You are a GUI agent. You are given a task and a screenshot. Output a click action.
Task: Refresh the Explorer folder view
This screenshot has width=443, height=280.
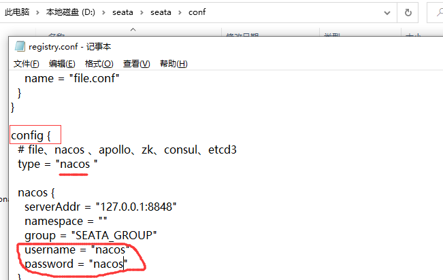point(408,12)
